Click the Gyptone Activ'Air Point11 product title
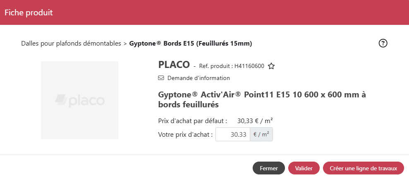Viewport: 409px width, 179px height. (x=262, y=100)
